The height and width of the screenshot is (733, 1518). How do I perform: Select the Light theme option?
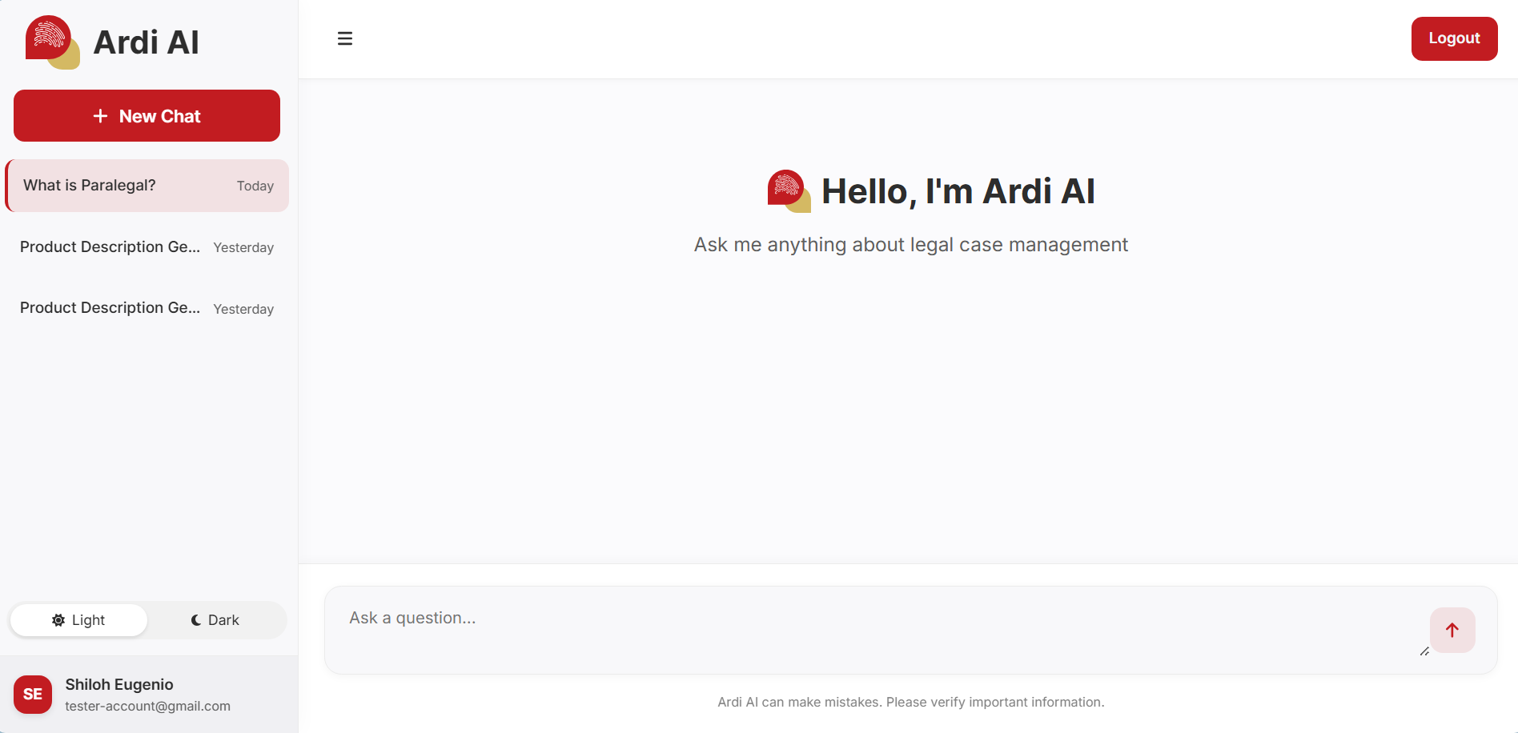tap(79, 620)
